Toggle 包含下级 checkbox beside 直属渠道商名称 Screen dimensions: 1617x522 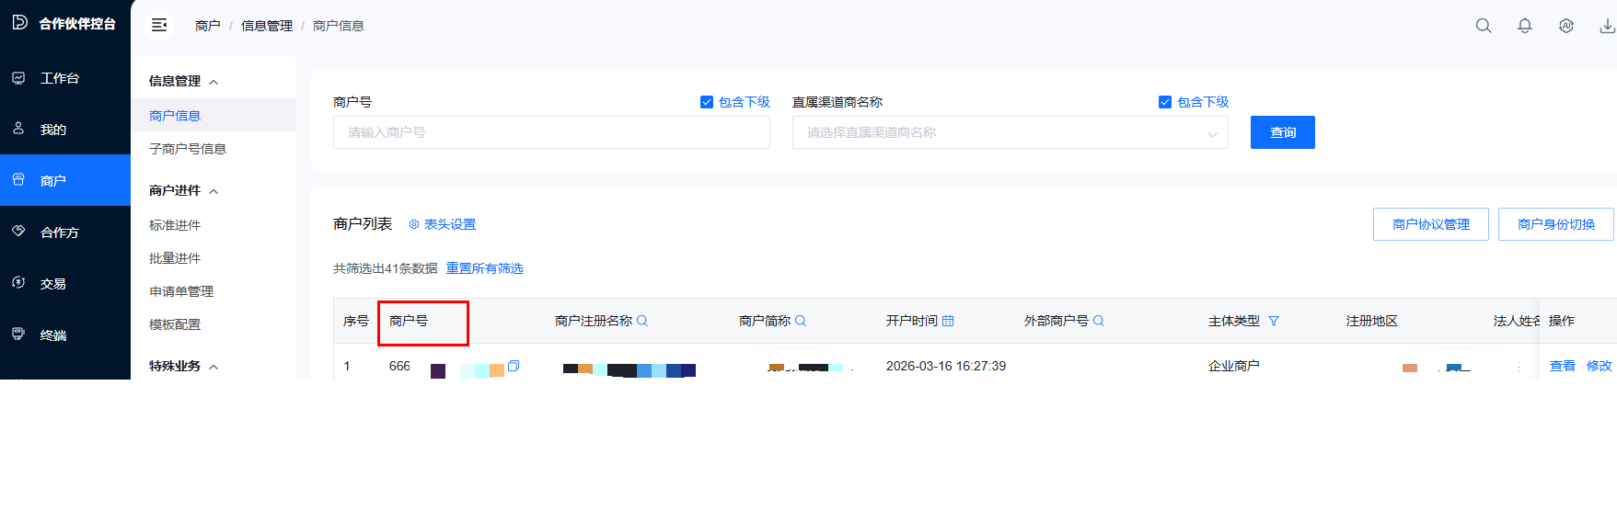click(1165, 102)
